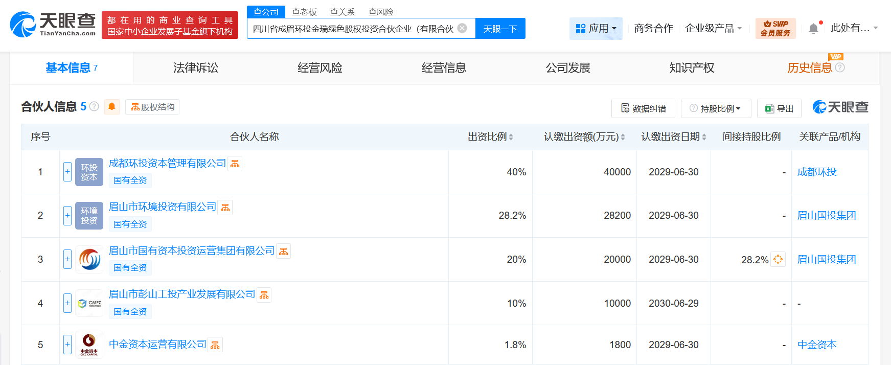
Task: Select the 查老板 search tab
Action: [x=304, y=12]
